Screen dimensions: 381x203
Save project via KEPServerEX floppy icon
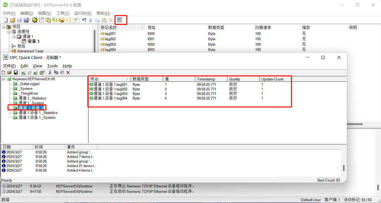19,20
